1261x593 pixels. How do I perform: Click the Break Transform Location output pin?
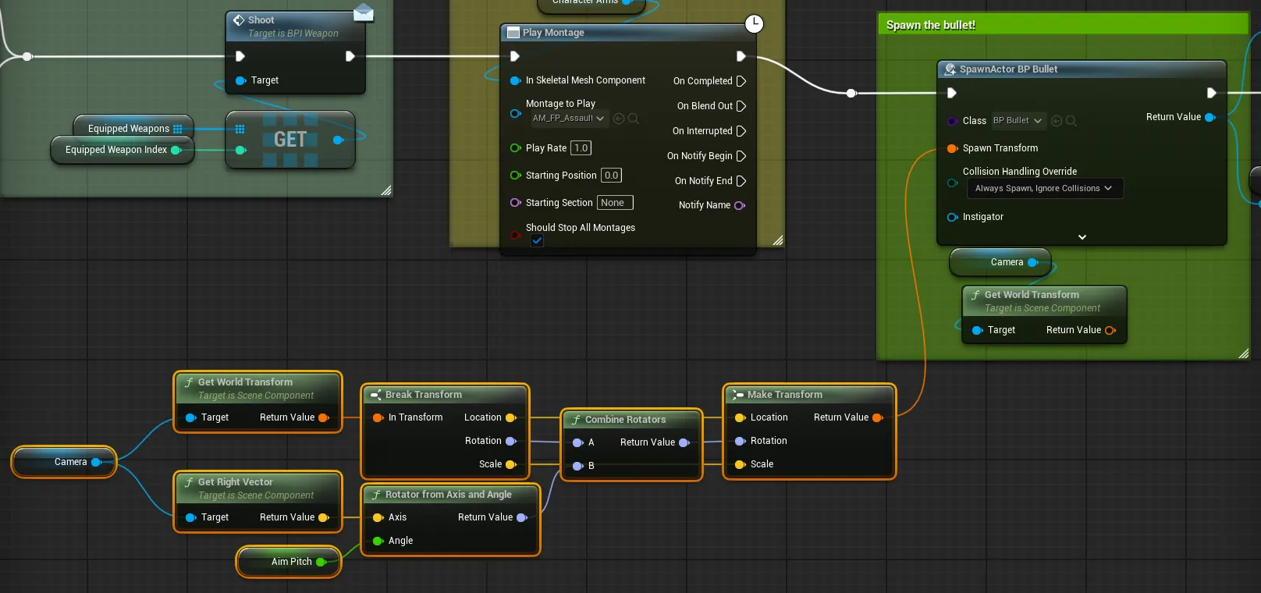pyautogui.click(x=511, y=417)
